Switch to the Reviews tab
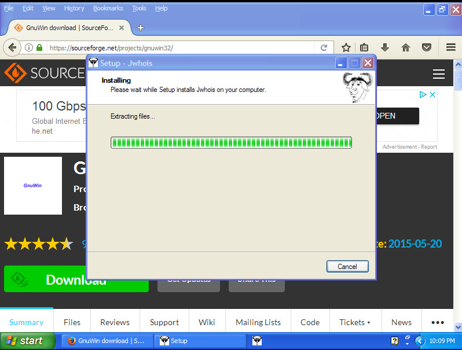Image resolution: width=462 pixels, height=350 pixels. [x=115, y=322]
